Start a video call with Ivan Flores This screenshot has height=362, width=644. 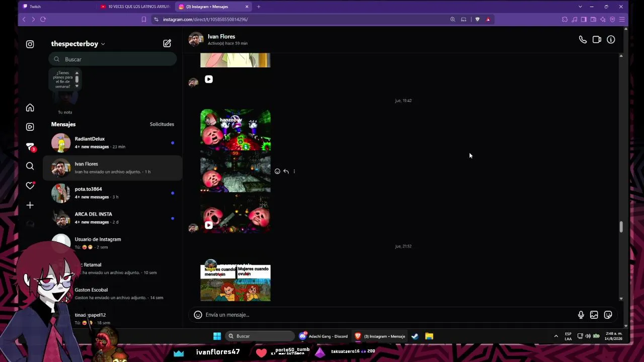[597, 40]
